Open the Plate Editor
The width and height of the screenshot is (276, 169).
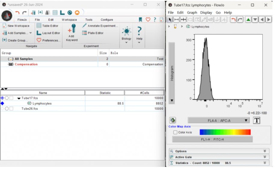[x=93, y=33]
